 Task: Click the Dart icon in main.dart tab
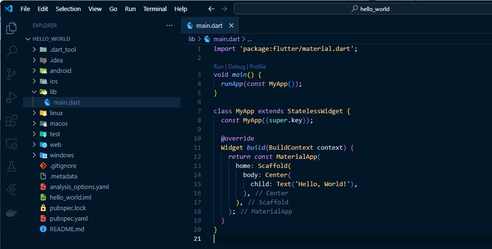tap(190, 25)
